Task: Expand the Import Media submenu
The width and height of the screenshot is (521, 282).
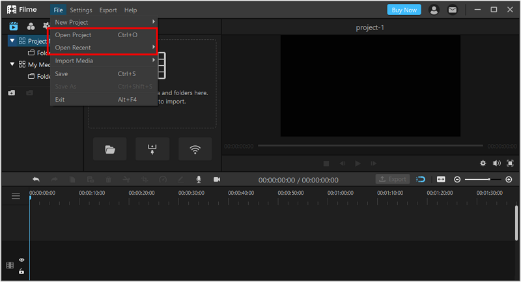Action: pyautogui.click(x=104, y=61)
